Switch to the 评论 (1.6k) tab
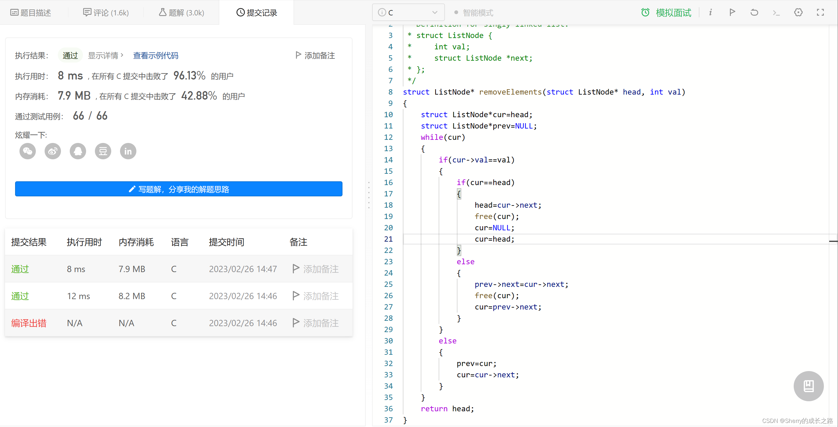The image size is (838, 427). tap(106, 13)
